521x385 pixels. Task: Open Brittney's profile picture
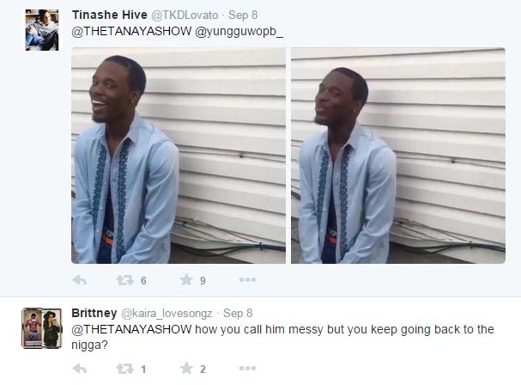(42, 328)
